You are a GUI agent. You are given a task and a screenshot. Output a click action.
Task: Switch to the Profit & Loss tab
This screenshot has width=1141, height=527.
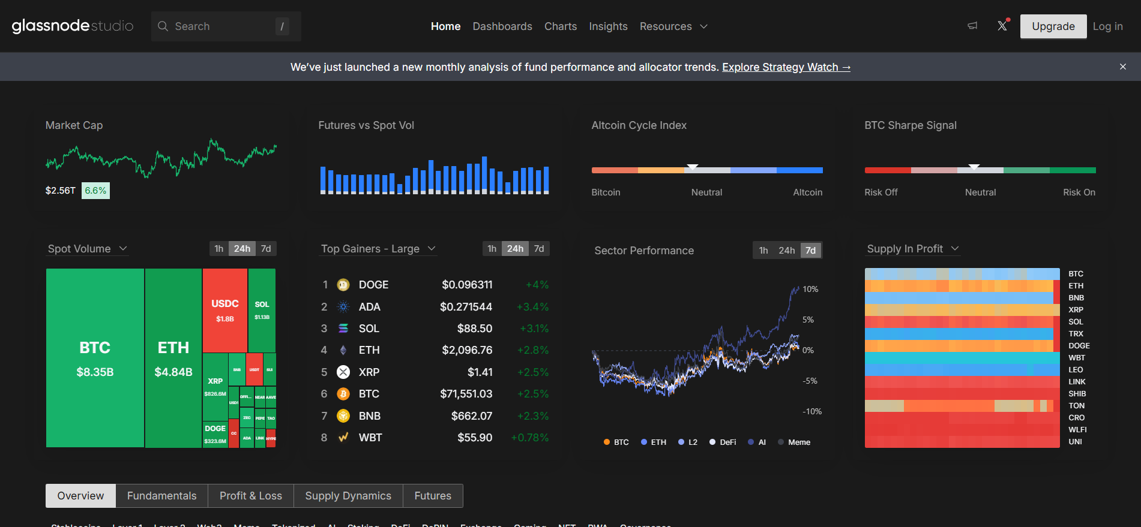click(x=251, y=496)
